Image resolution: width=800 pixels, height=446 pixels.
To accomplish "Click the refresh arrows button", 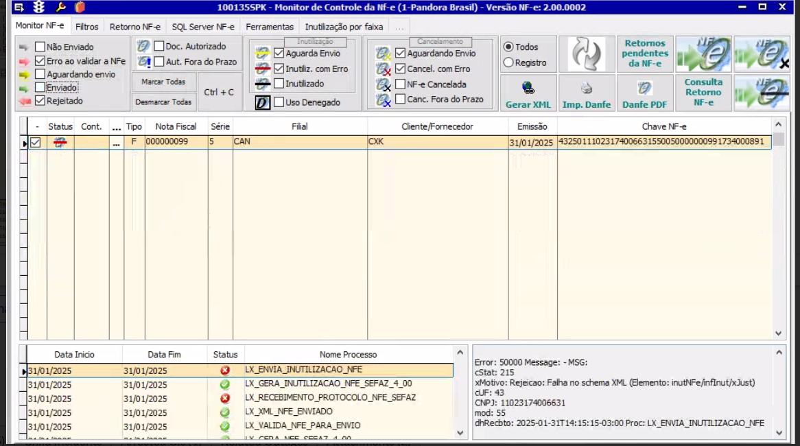I will click(x=587, y=54).
